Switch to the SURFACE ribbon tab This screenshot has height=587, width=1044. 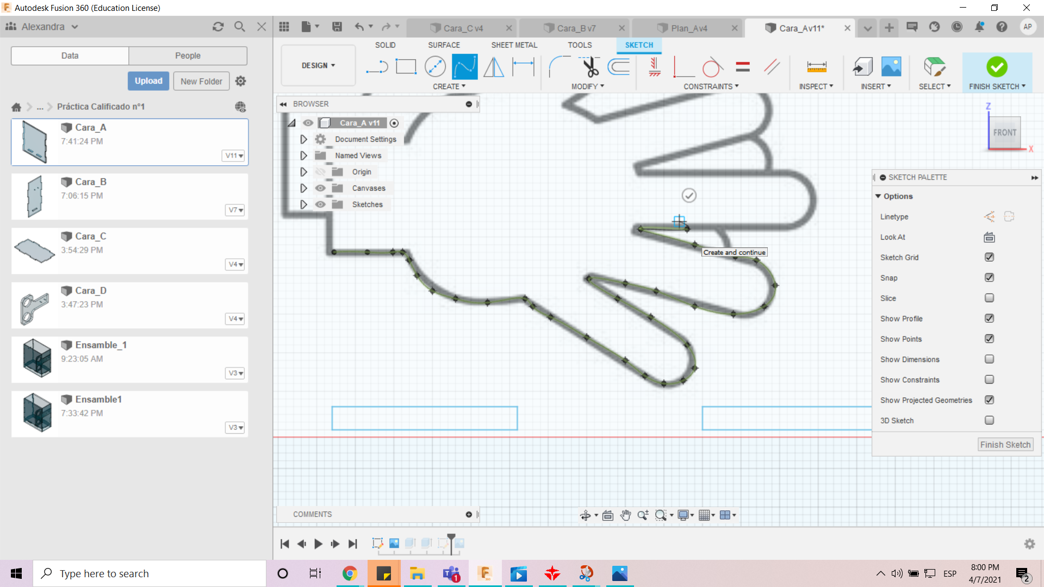(x=444, y=45)
